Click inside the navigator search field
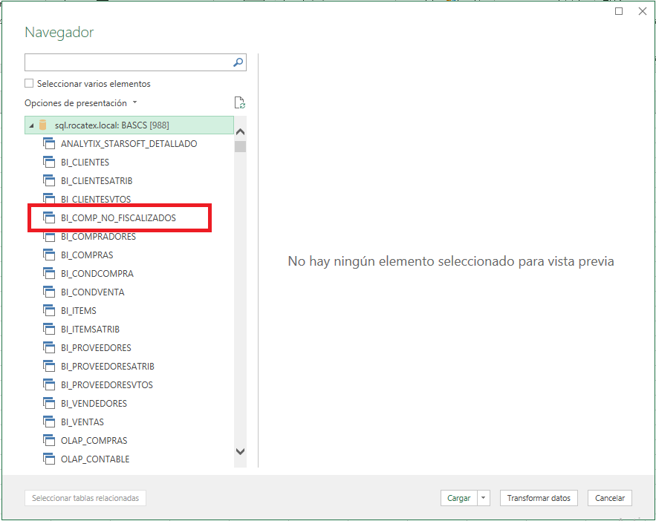 click(x=126, y=62)
